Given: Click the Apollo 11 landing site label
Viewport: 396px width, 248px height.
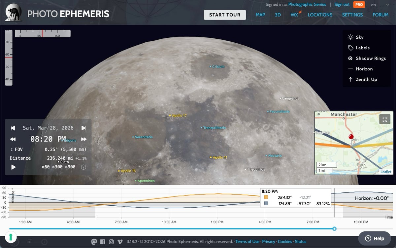Looking at the screenshot, I should [218, 158].
